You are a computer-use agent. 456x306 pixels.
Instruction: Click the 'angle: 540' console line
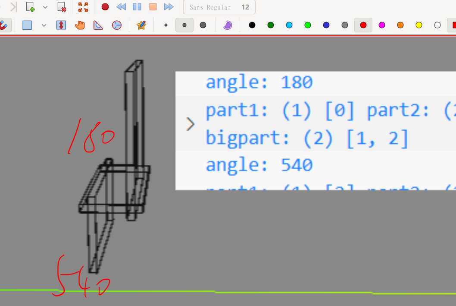click(259, 165)
